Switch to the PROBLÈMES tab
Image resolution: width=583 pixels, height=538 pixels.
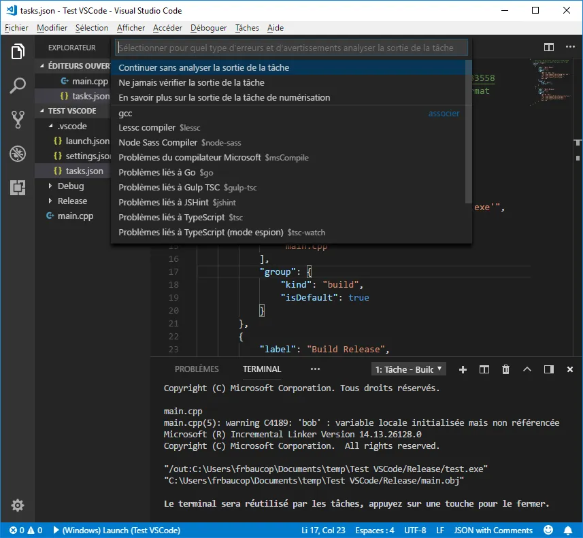point(197,369)
